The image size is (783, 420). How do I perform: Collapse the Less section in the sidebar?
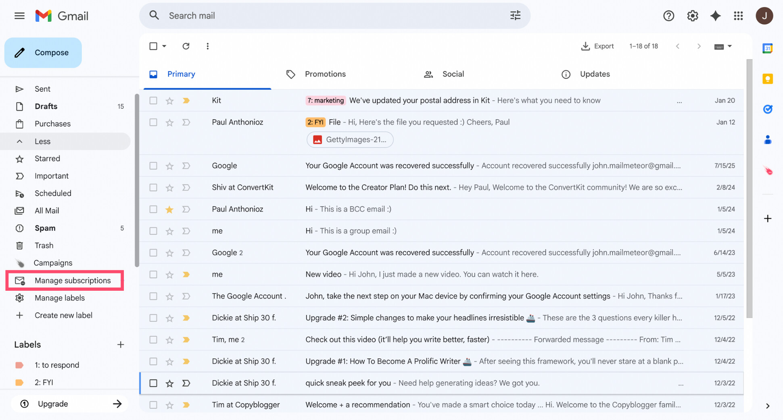42,141
